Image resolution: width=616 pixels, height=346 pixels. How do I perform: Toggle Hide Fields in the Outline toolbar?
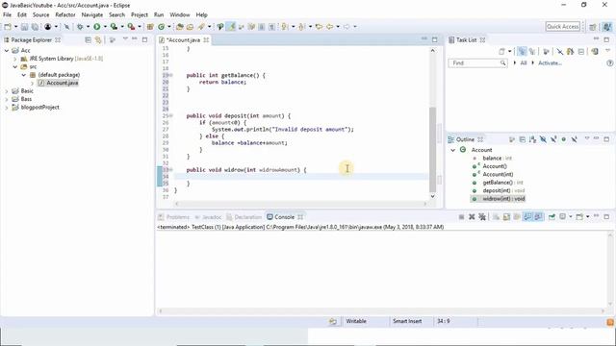[x=543, y=139]
